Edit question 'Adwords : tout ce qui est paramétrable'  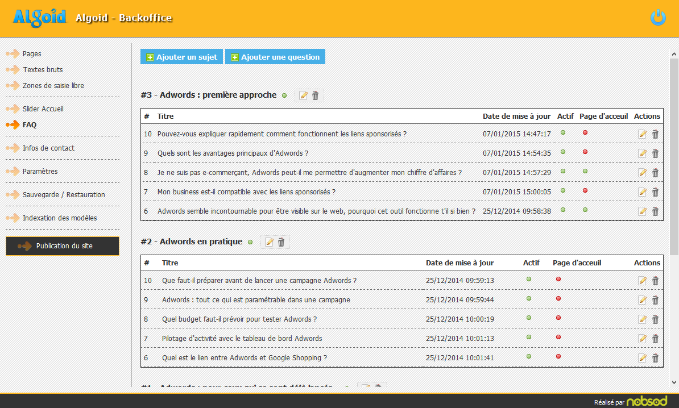(642, 300)
